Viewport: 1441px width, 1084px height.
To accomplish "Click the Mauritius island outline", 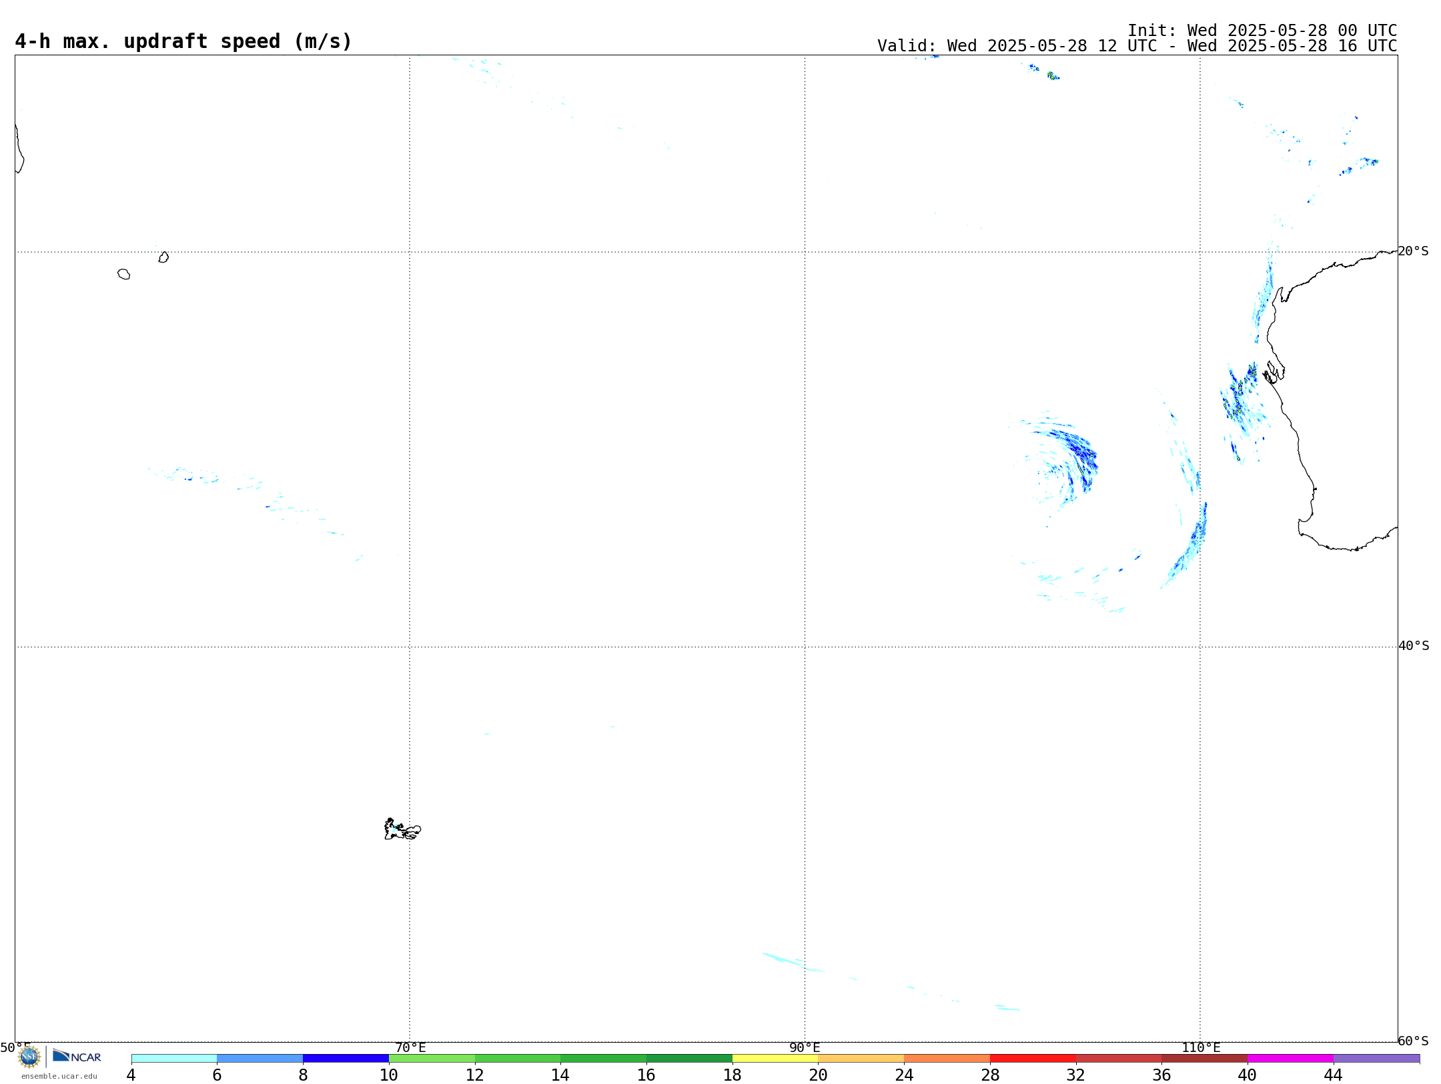I will [x=163, y=257].
